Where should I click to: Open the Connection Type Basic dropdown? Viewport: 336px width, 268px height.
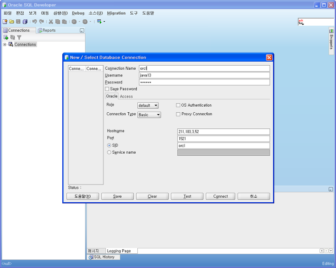point(149,115)
